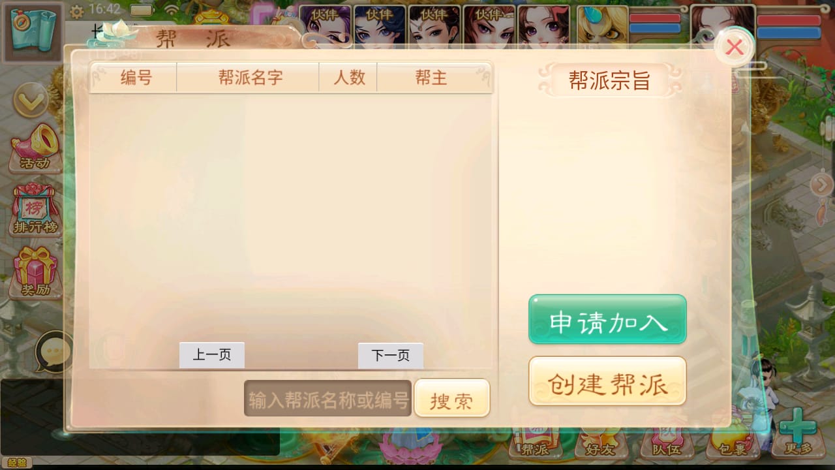835x470 pixels.
Task: Open the map scroll icon
Action: (x=33, y=33)
